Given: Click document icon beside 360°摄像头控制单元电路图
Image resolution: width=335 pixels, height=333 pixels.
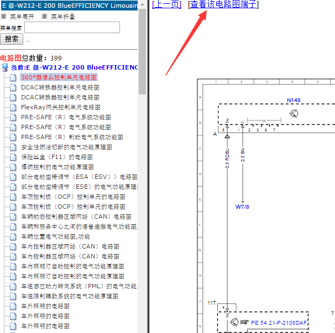Looking at the screenshot, I should click(x=13, y=78).
